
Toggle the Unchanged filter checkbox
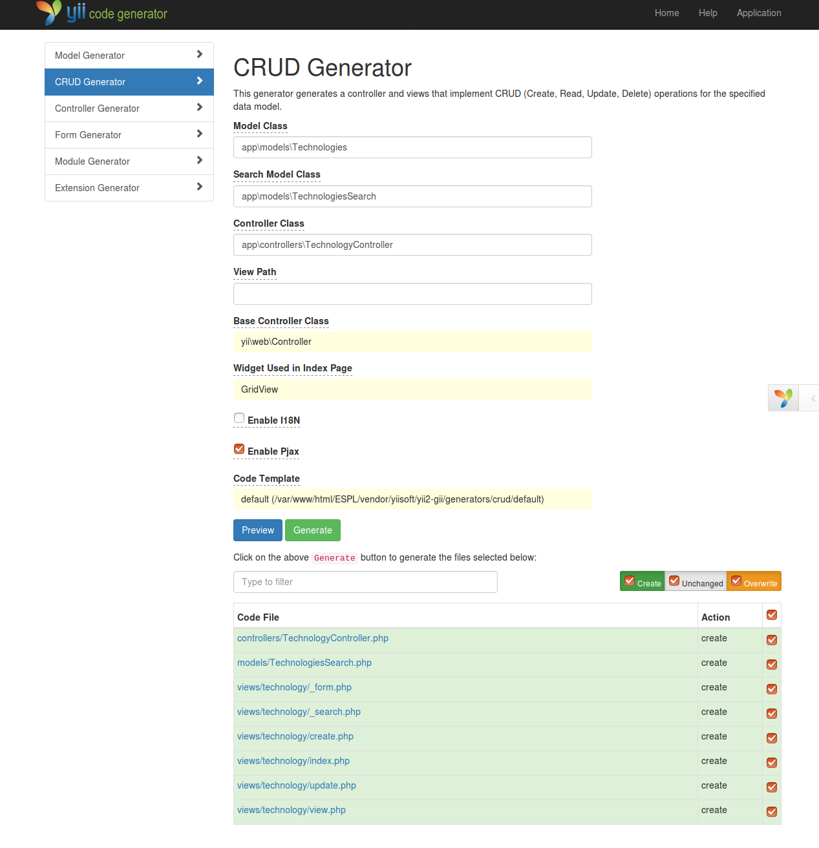point(674,581)
